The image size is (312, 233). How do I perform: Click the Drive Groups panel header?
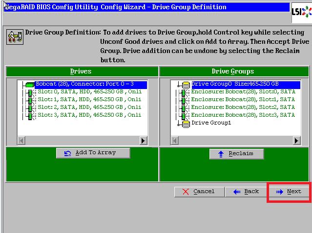pyautogui.click(x=234, y=72)
